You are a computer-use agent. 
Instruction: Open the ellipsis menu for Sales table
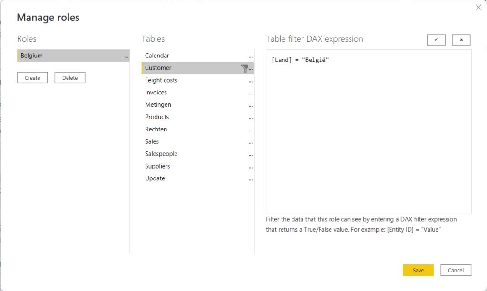pyautogui.click(x=251, y=142)
